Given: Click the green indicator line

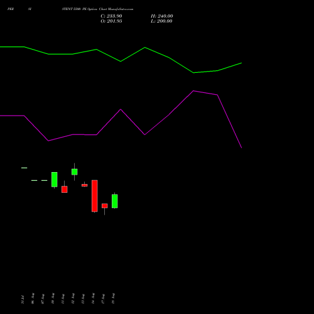Looking at the screenshot, I should [x=121, y=61].
